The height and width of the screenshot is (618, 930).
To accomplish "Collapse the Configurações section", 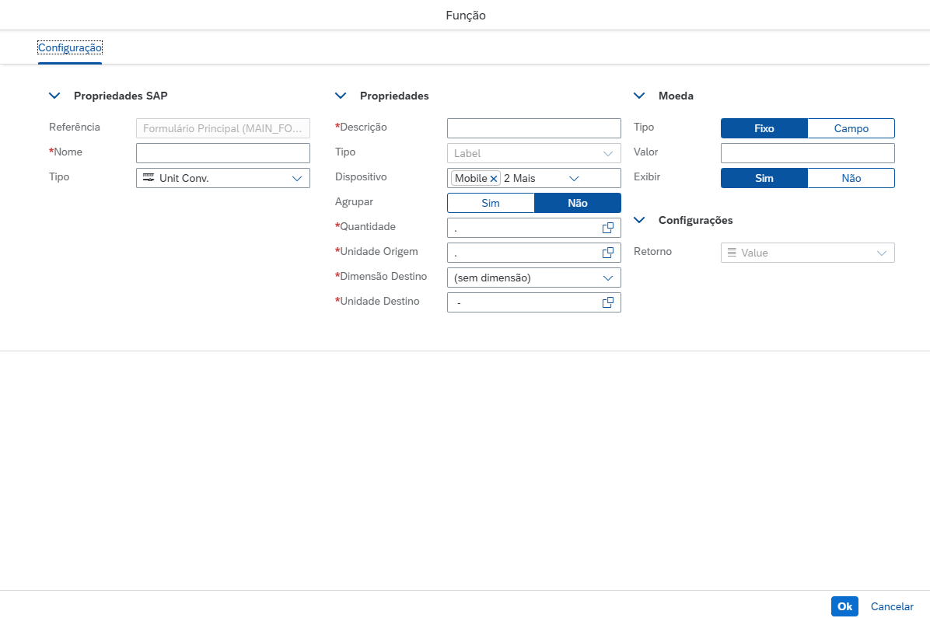I will (639, 220).
